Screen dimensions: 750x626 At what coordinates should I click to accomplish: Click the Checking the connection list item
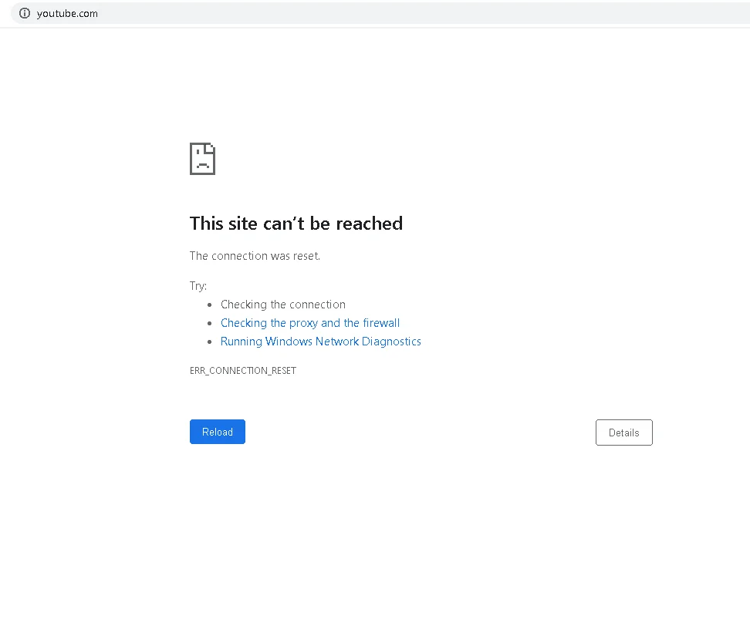[x=282, y=305]
